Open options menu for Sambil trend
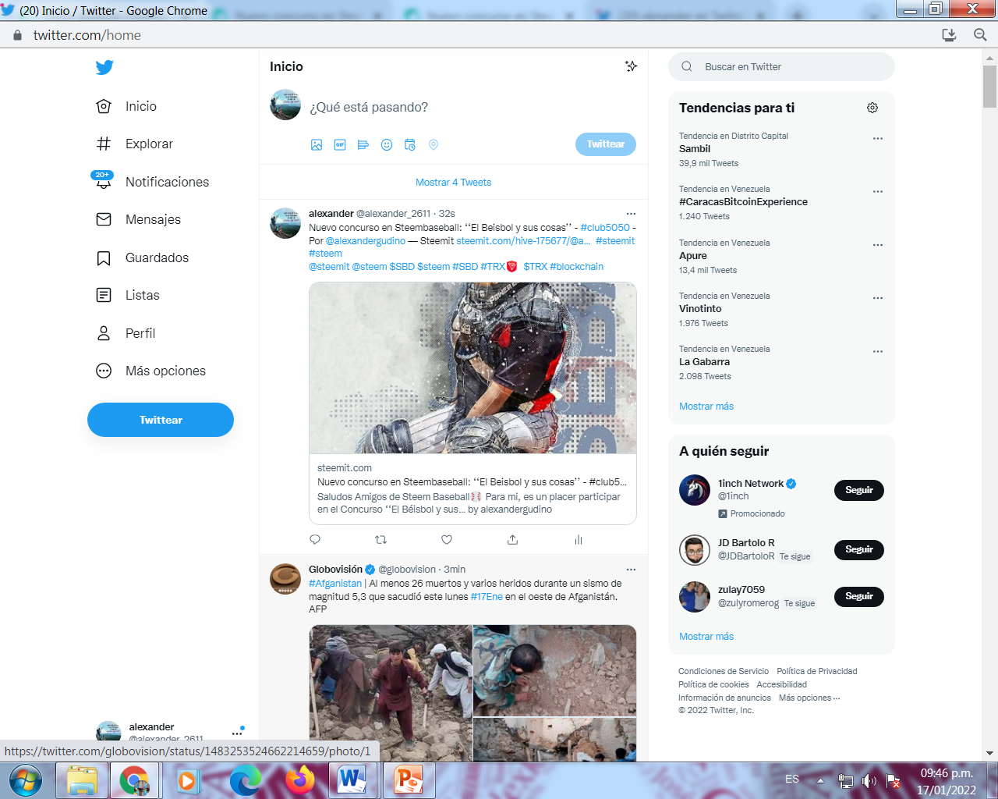Viewport: 998px width, 799px height. click(x=878, y=138)
